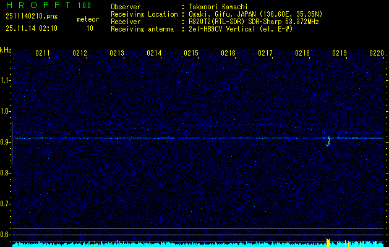389x247 pixels.
Task: Click the 0216 time axis label
Action: pyautogui.click(x=228, y=53)
